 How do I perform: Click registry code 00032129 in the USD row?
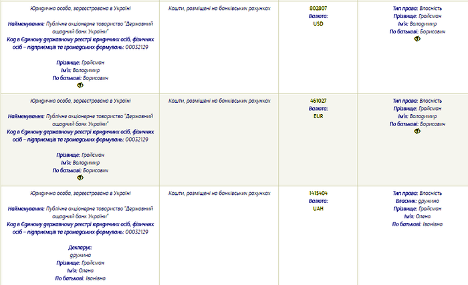tap(136, 47)
